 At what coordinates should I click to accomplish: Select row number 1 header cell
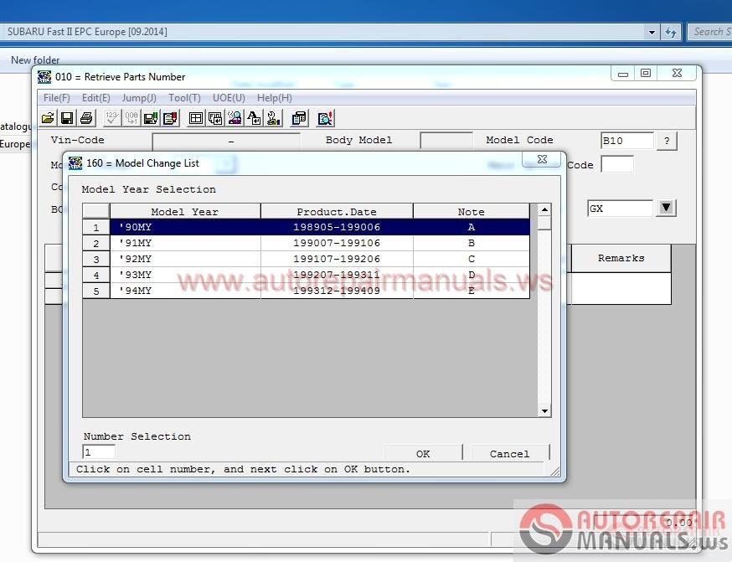(x=96, y=227)
